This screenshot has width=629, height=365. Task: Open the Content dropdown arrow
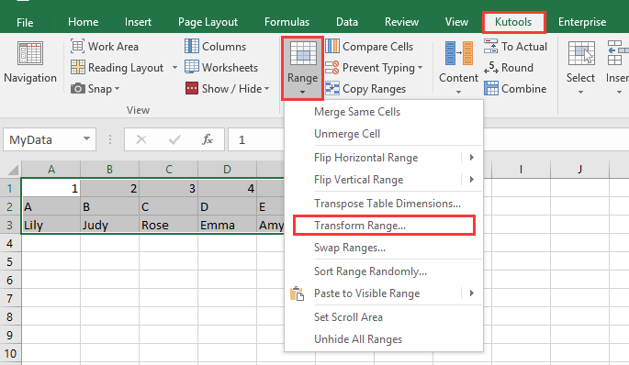pyautogui.click(x=458, y=92)
